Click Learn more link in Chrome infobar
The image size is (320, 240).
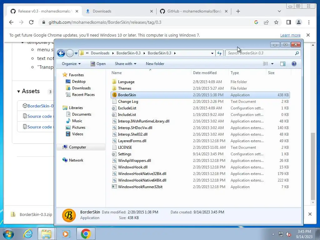[290, 35]
